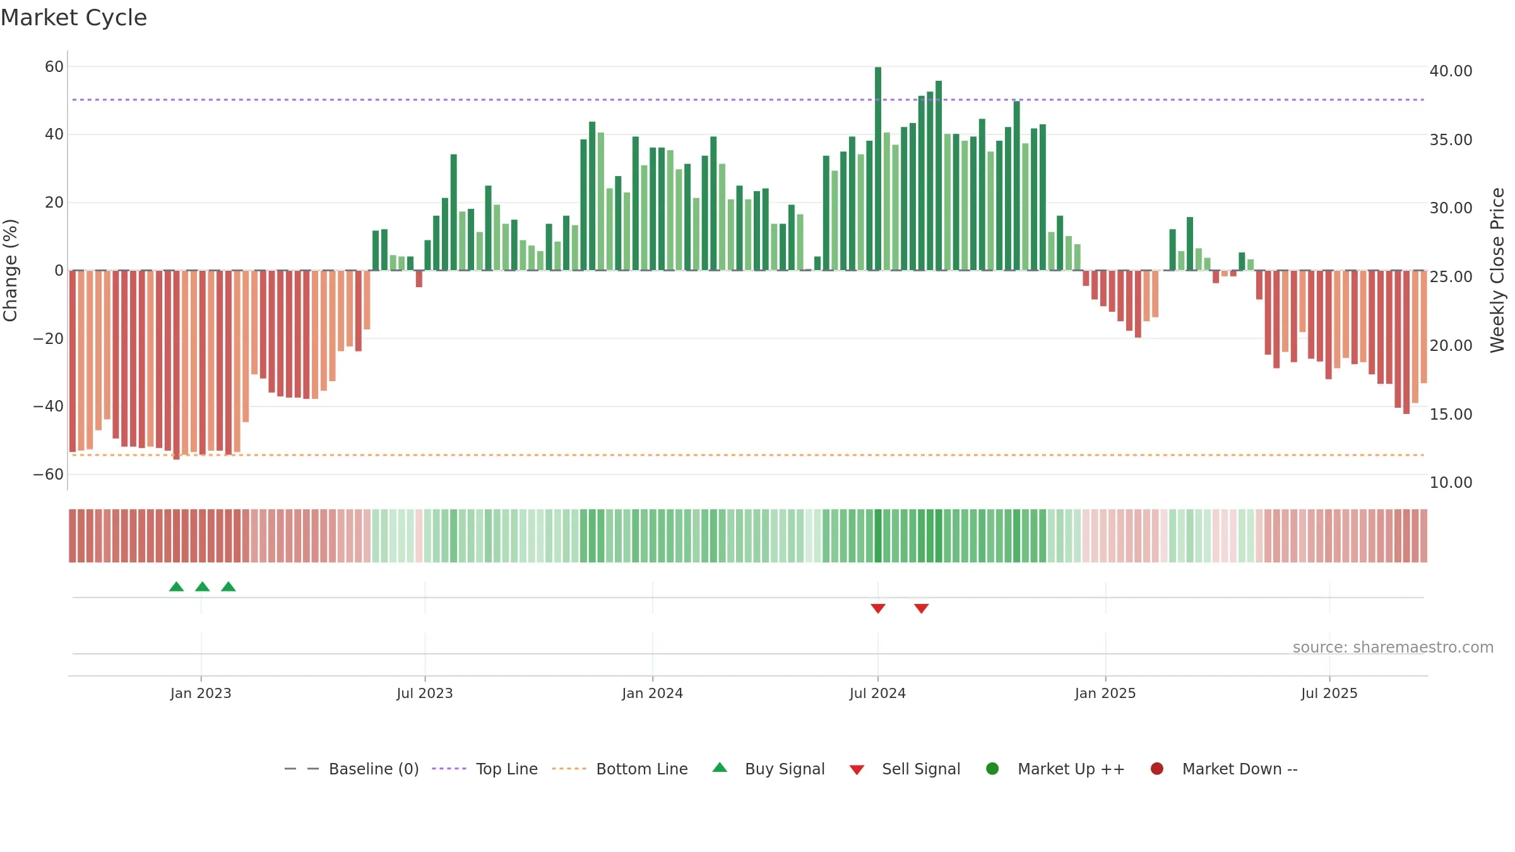The image size is (1515, 852).
Task: Toggle the Sell Signal legend item
Action: [905, 769]
